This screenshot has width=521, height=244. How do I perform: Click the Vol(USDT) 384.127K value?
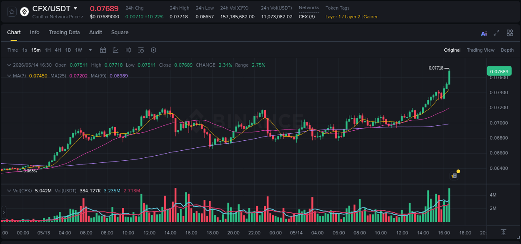tap(90, 191)
